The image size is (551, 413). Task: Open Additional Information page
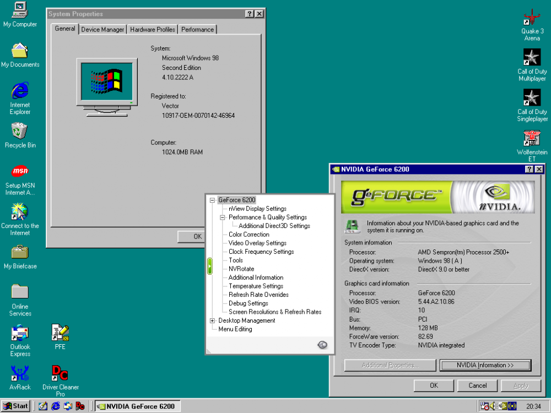[x=256, y=278]
